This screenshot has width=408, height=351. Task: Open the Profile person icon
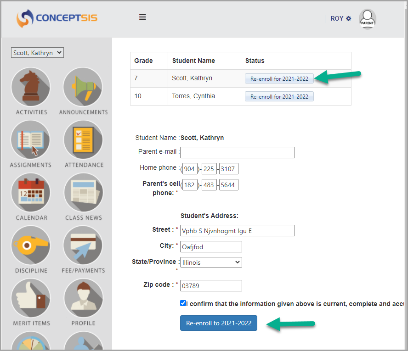84,298
